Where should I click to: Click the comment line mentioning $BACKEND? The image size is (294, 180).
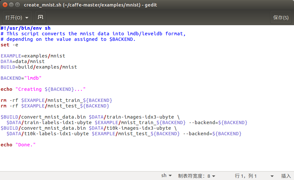(x=68, y=39)
